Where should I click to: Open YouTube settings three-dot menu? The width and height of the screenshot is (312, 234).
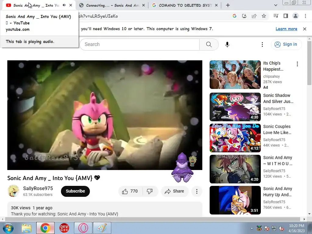[262, 44]
